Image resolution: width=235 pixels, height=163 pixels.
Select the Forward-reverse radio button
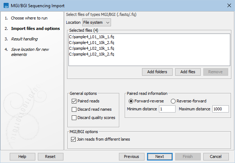point(131,101)
